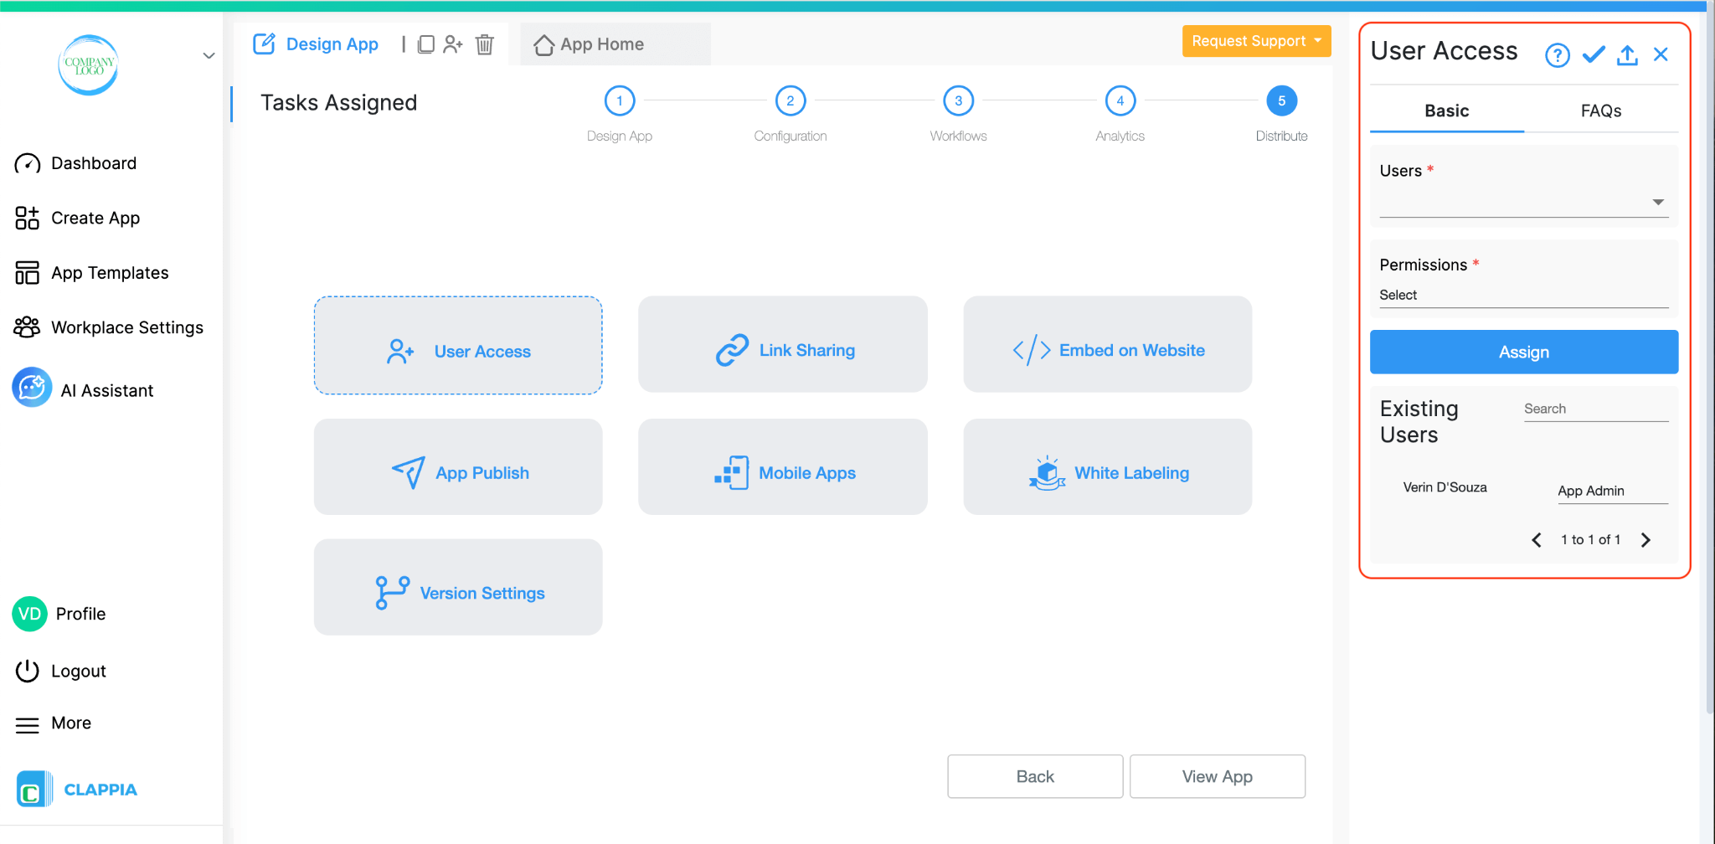Open the AI Assistant from the sidebar
The height and width of the screenshot is (844, 1715).
pos(106,389)
